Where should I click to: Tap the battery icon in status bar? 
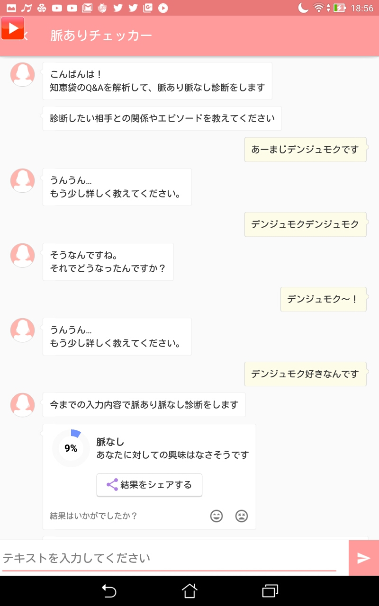point(339,8)
